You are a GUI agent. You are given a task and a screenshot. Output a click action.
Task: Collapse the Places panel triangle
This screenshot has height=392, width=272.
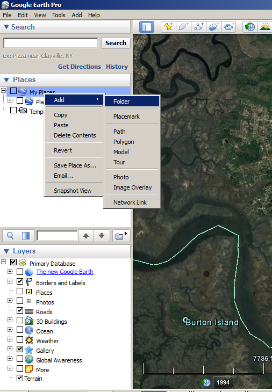coord(6,80)
